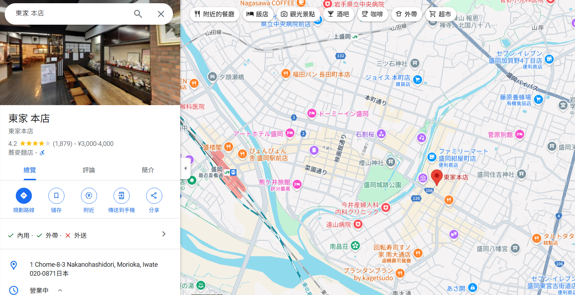Click the 今井産婦人科 clinic marker

[x=385, y=207]
